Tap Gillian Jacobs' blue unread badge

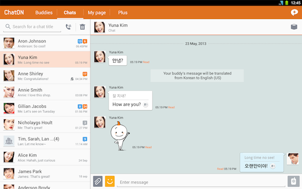(x=80, y=107)
